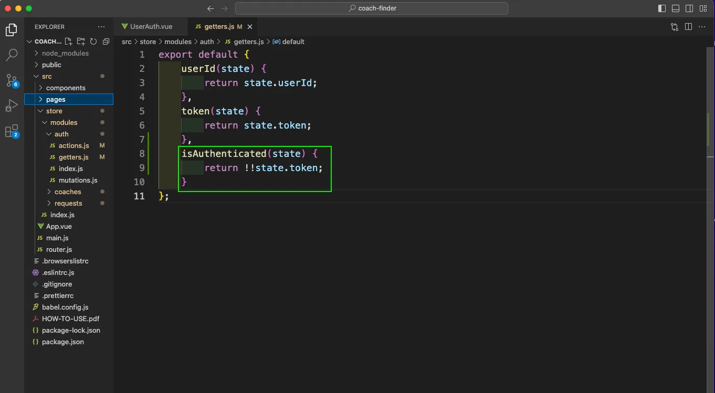Collapse the COACH... project root section
This screenshot has height=393, width=715.
(44, 41)
